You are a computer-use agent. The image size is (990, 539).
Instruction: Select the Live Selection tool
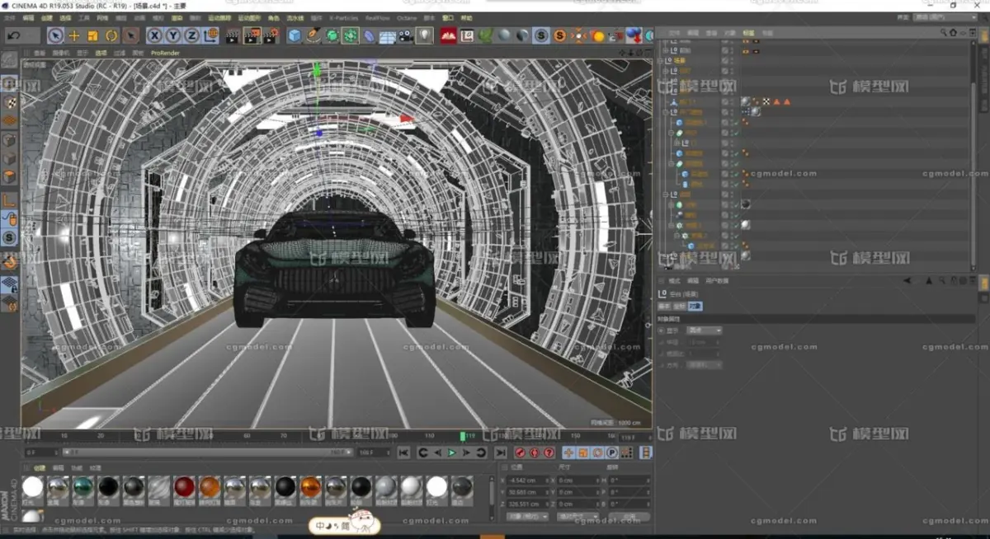coord(54,35)
